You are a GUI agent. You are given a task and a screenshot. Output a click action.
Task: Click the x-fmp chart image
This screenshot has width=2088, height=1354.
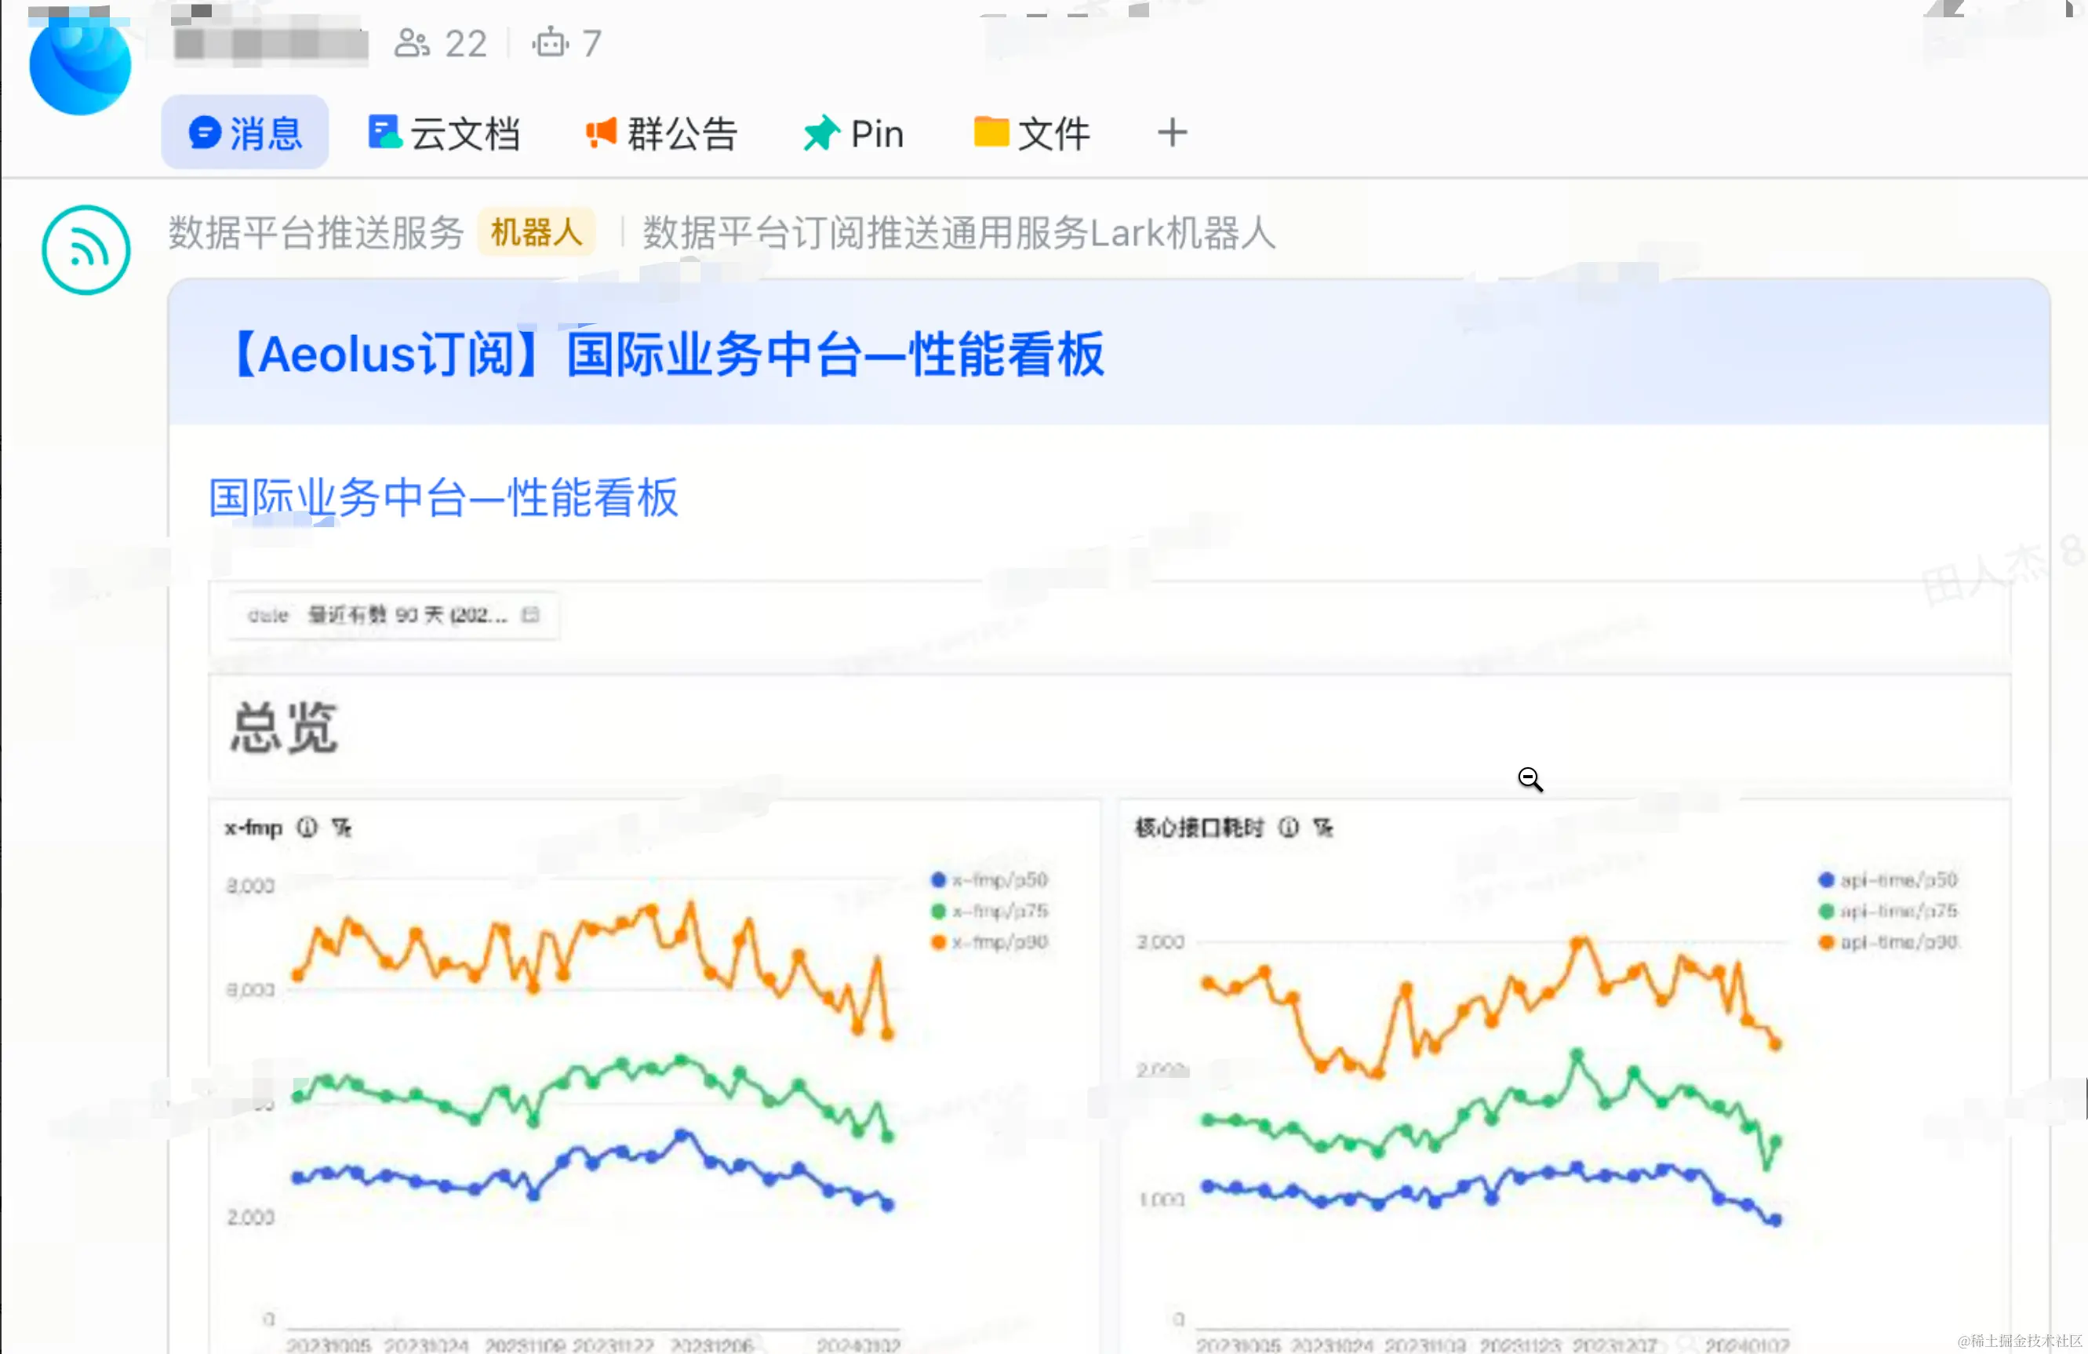pyautogui.click(x=653, y=1077)
